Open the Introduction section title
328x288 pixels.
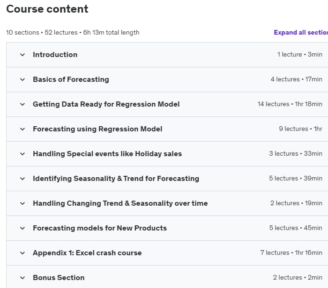[55, 55]
